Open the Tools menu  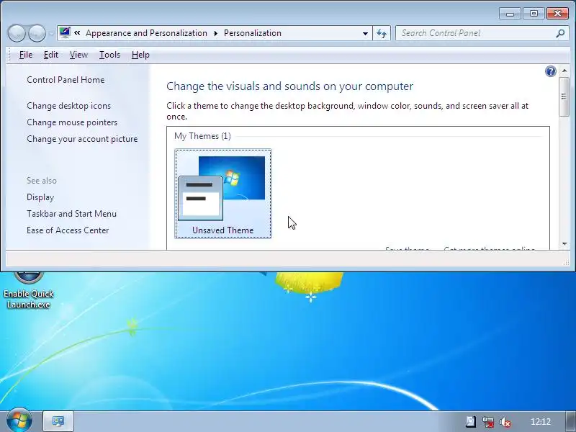pos(109,55)
